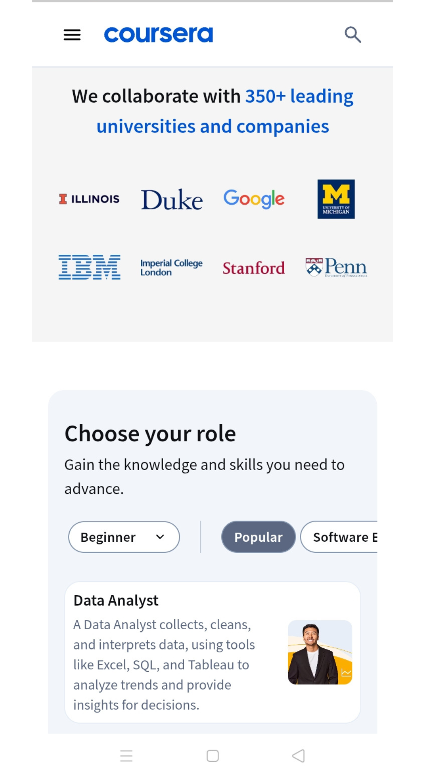Click the Coursera logo

click(158, 34)
